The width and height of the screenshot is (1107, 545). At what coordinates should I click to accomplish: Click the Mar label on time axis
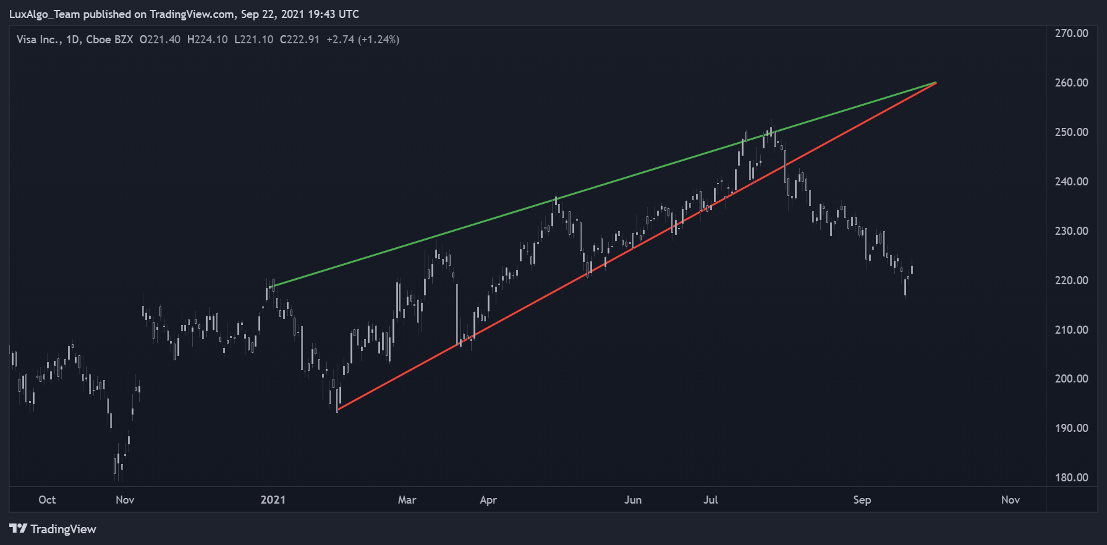pyautogui.click(x=407, y=500)
